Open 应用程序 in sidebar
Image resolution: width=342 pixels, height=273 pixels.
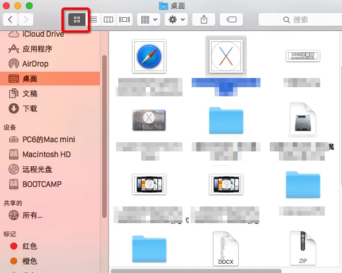click(x=50, y=49)
